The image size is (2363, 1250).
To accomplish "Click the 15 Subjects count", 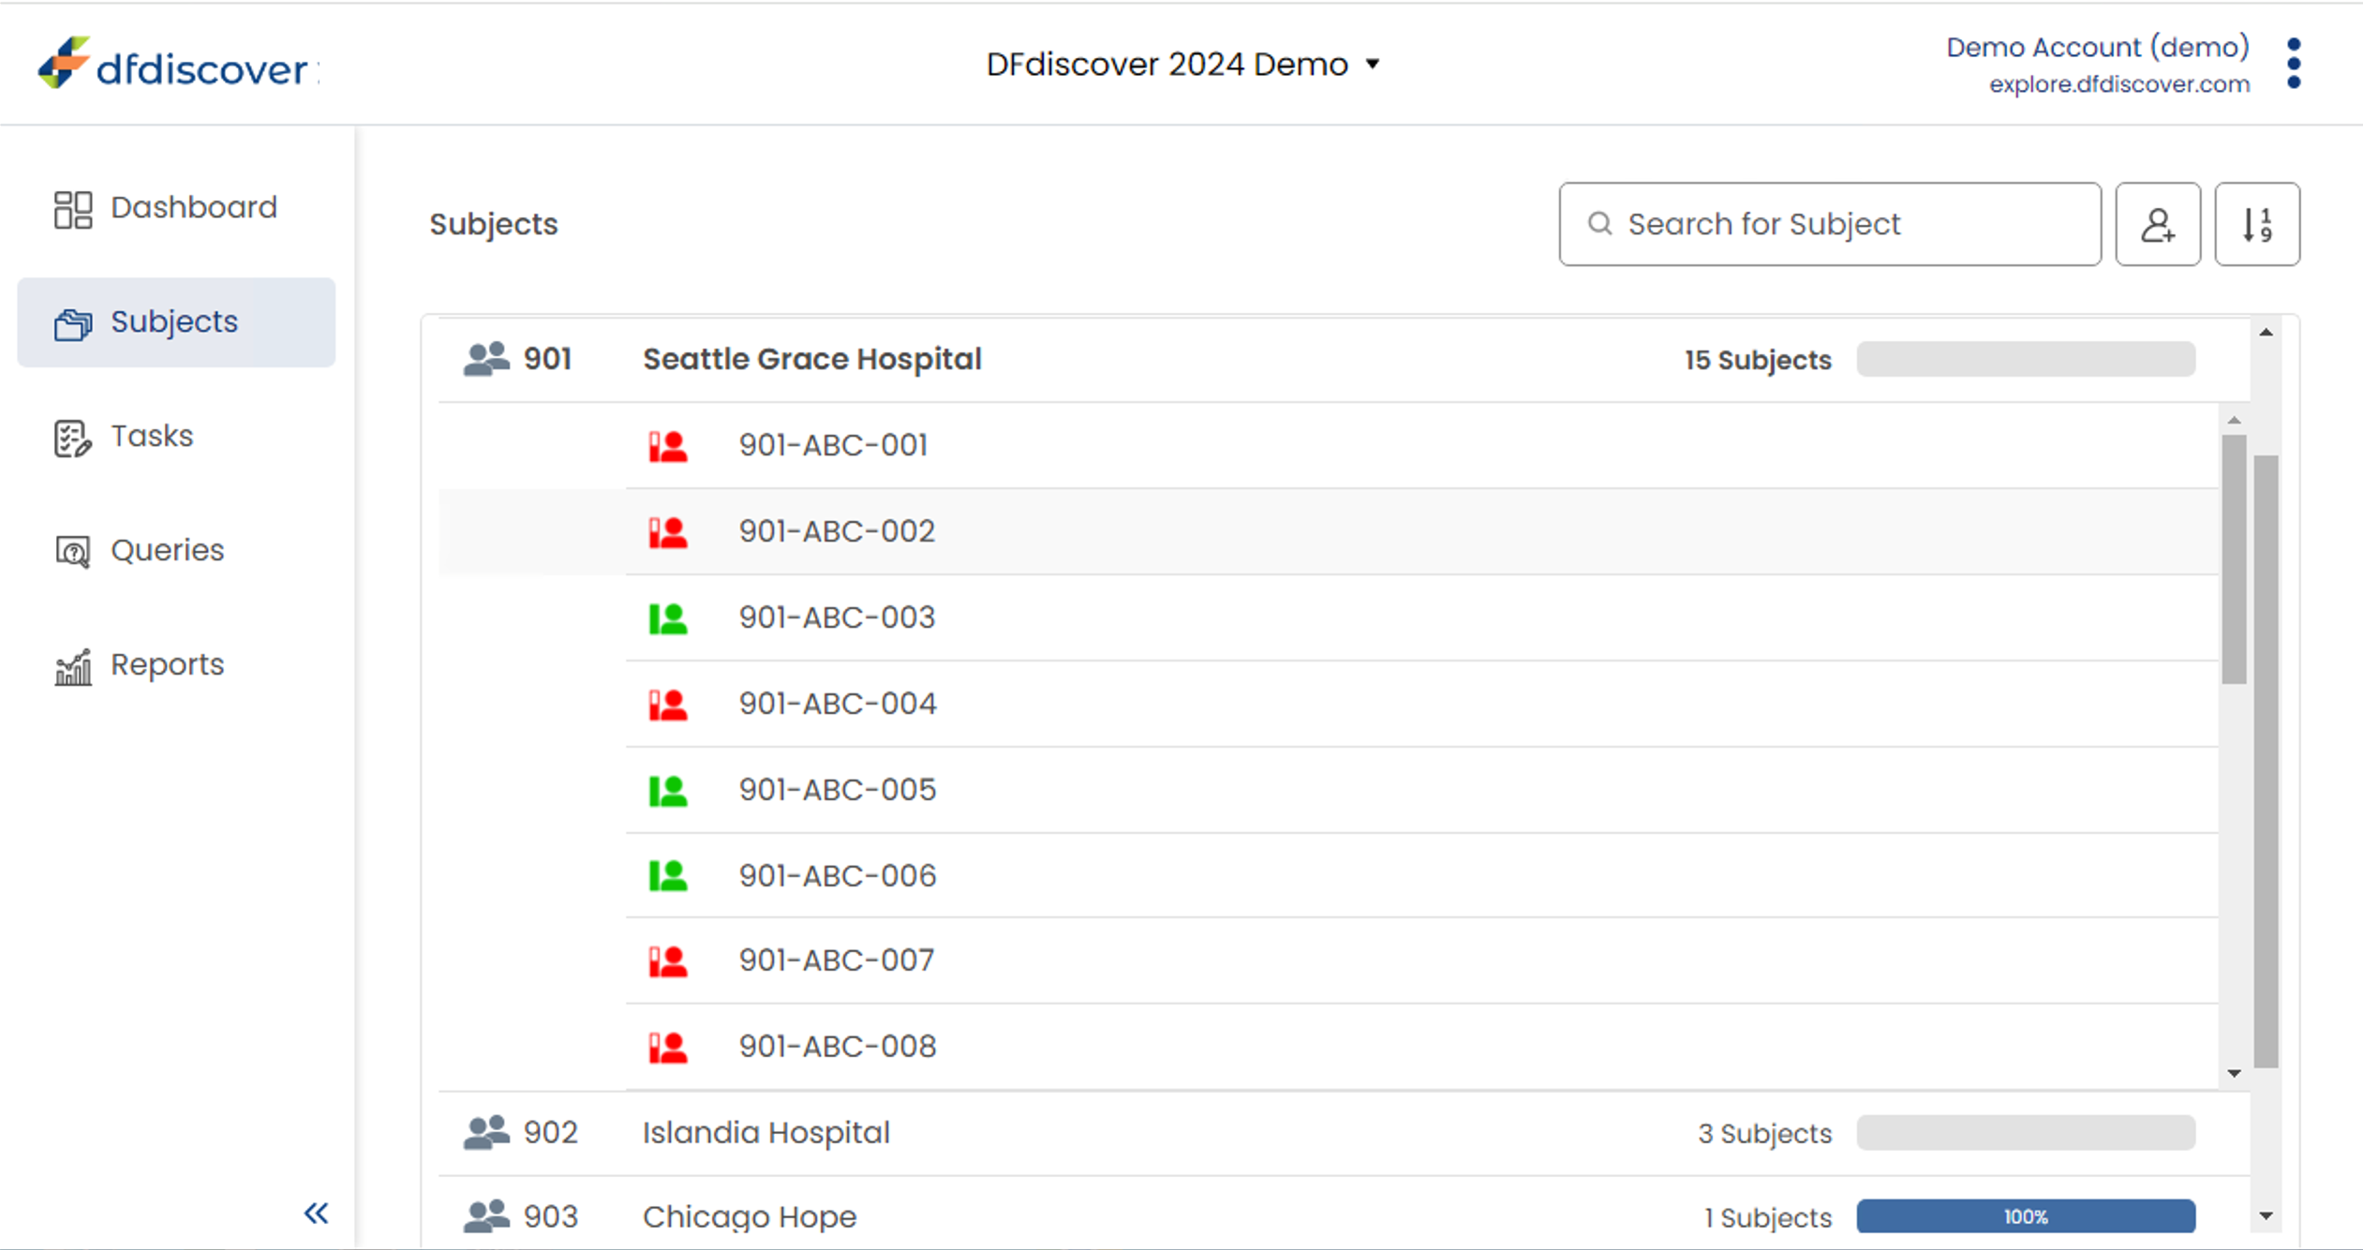I will [x=1758, y=360].
